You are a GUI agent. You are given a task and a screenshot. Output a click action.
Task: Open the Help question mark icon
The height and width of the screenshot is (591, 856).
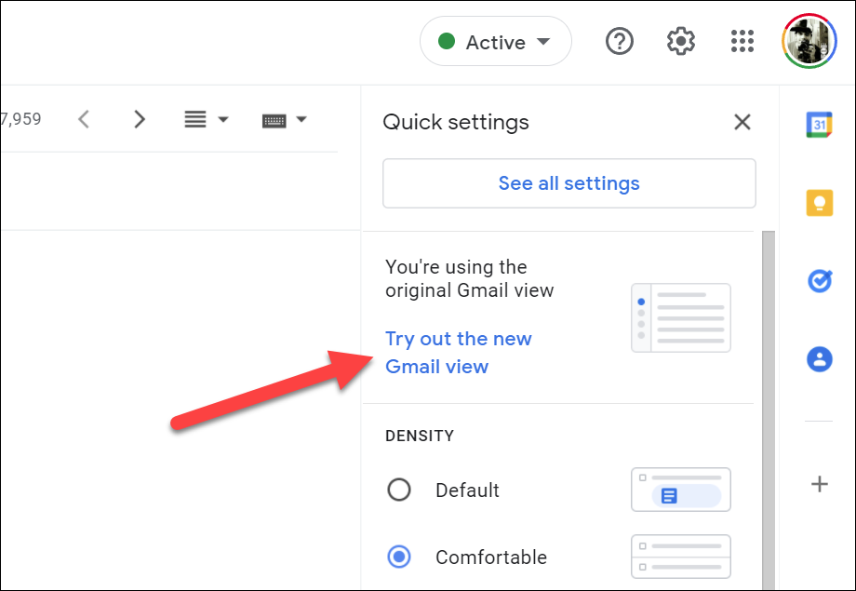(619, 42)
